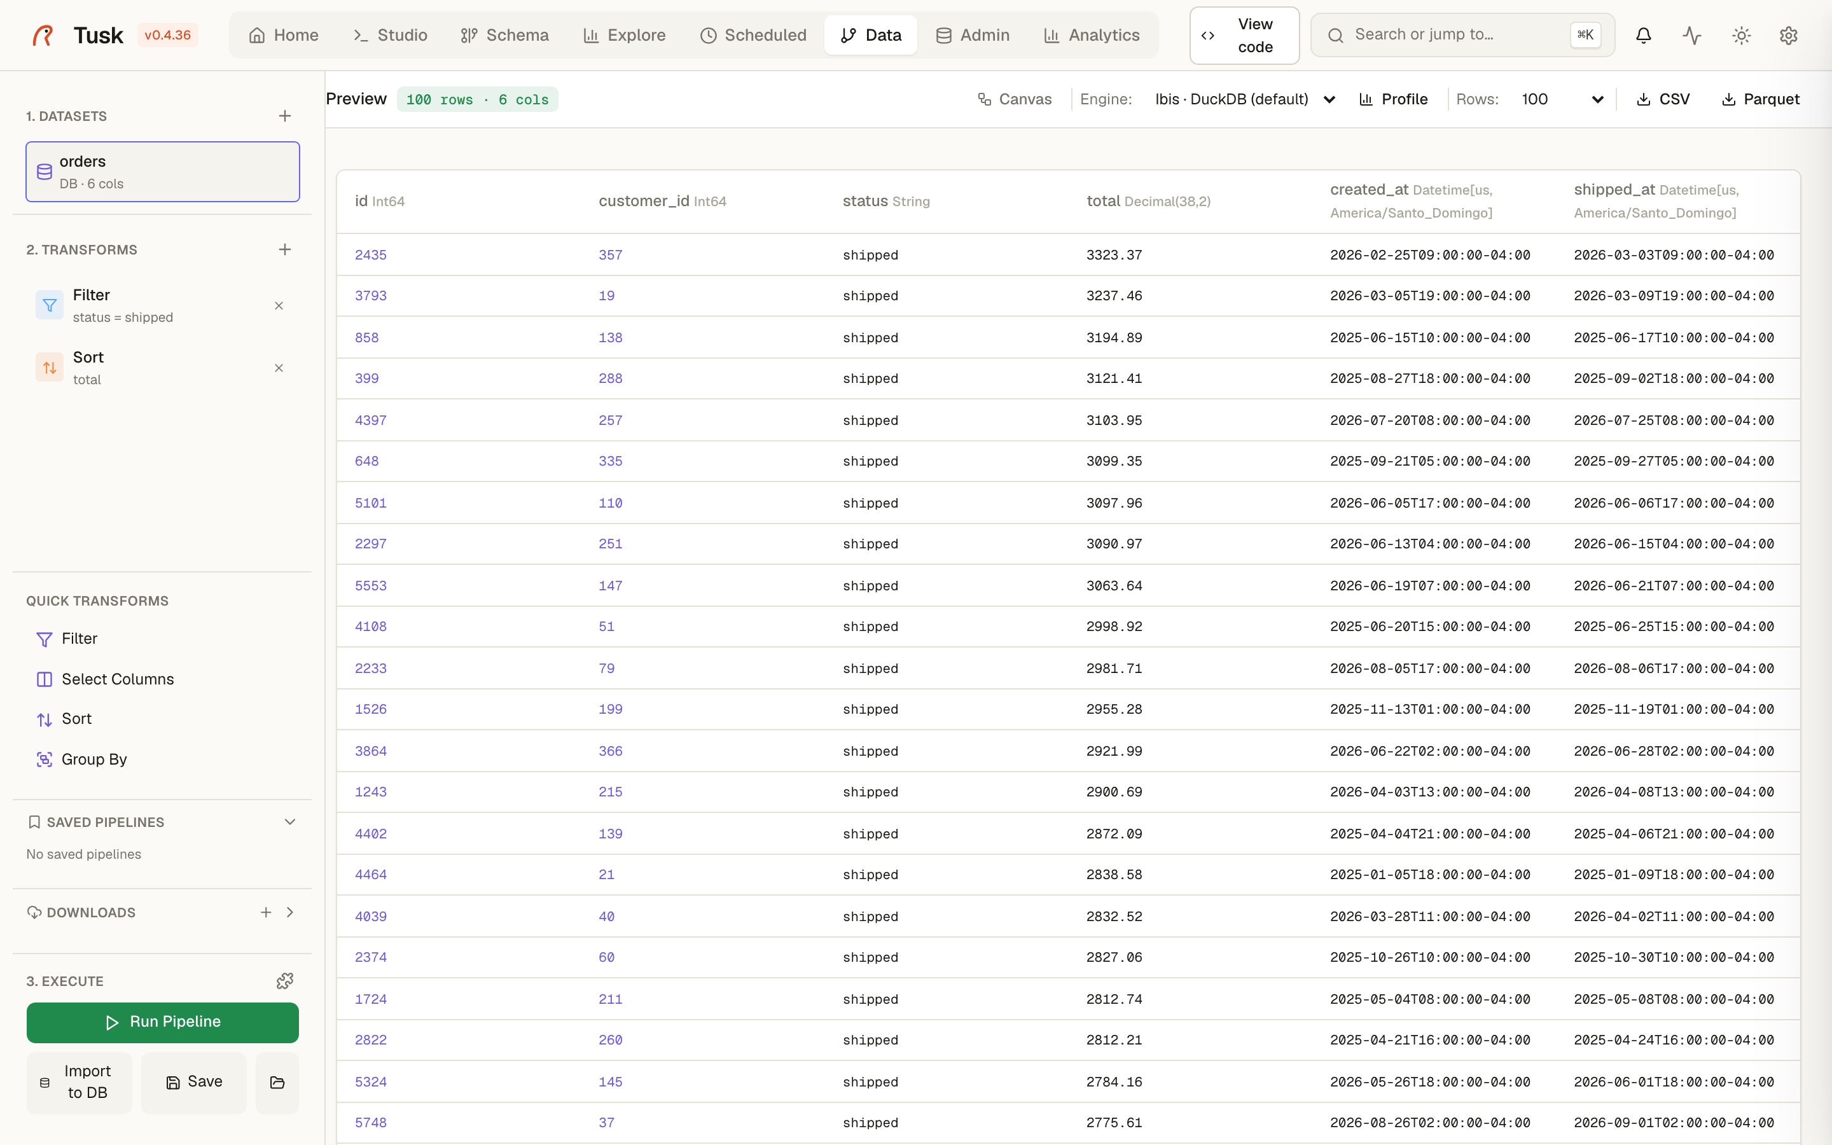Add a new transform with plus icon

[284, 249]
